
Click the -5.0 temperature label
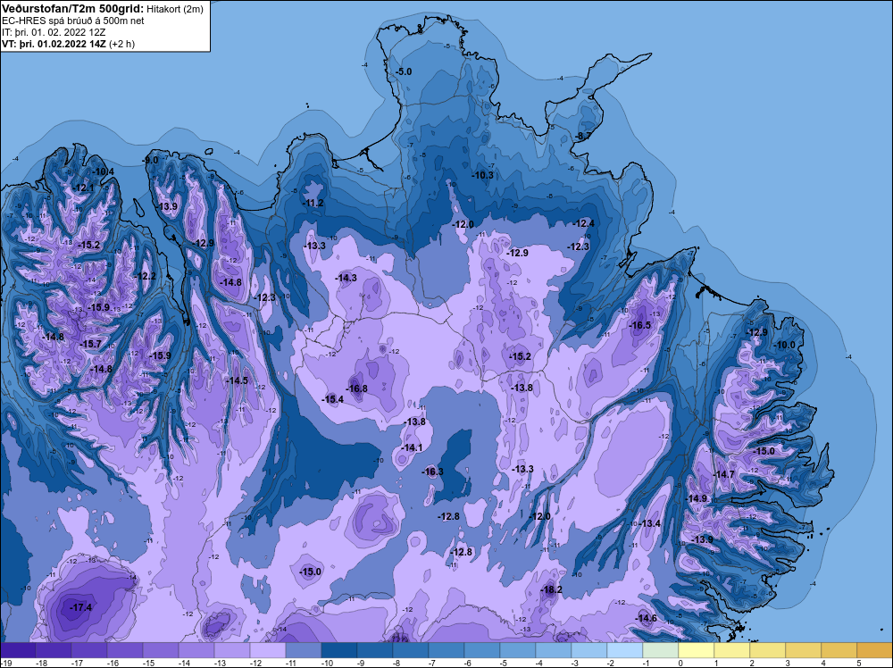point(404,71)
